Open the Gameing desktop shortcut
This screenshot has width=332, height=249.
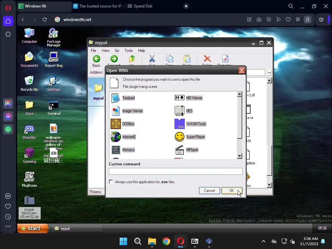(x=30, y=156)
